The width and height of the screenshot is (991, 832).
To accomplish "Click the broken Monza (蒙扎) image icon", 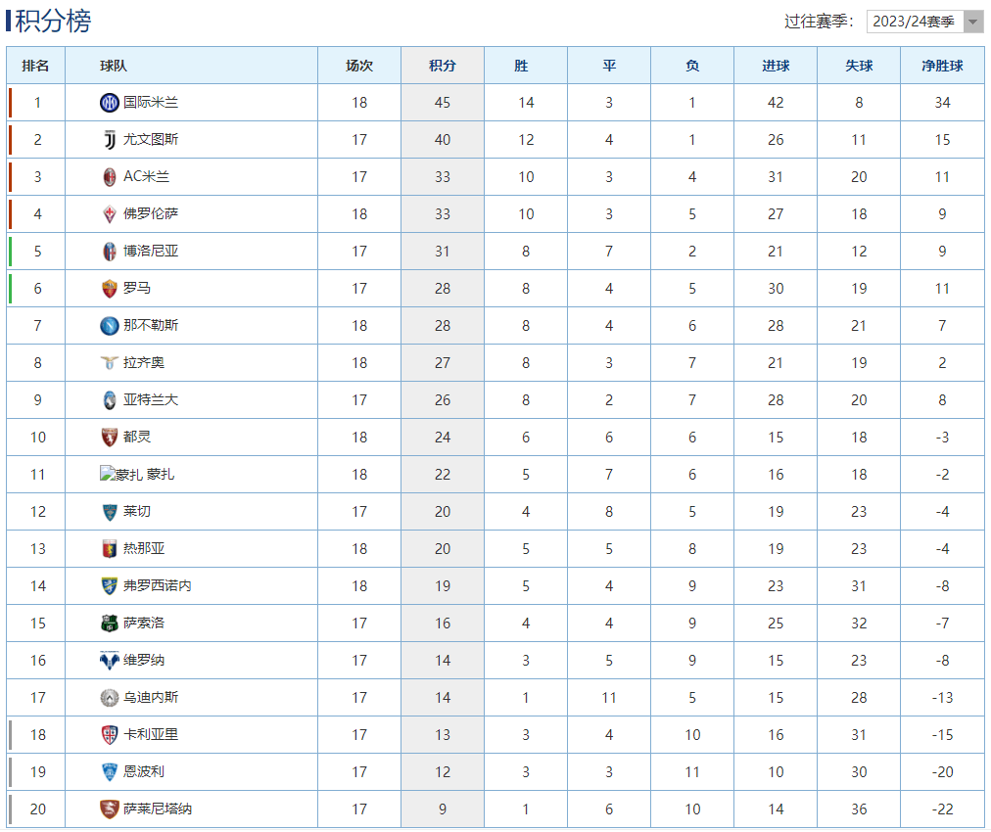I will click(x=107, y=473).
